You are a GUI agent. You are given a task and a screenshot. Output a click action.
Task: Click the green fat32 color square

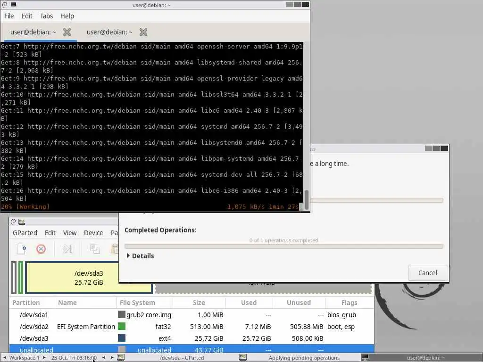pyautogui.click(x=122, y=326)
